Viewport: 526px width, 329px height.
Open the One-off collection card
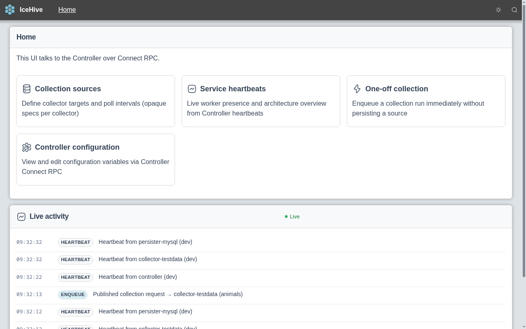426,101
